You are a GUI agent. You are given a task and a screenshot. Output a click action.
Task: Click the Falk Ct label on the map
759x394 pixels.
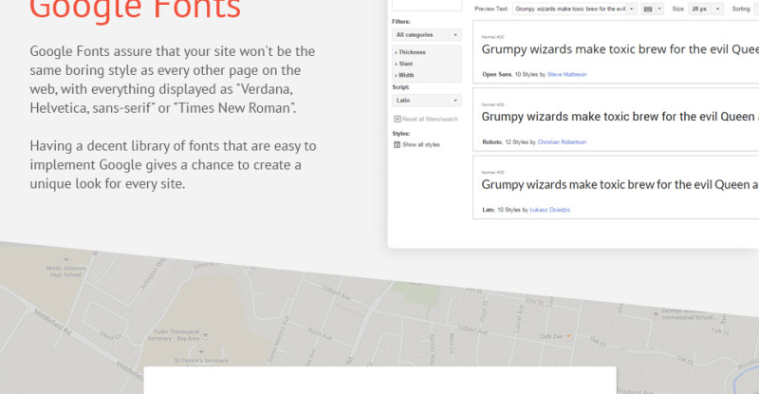720,331
